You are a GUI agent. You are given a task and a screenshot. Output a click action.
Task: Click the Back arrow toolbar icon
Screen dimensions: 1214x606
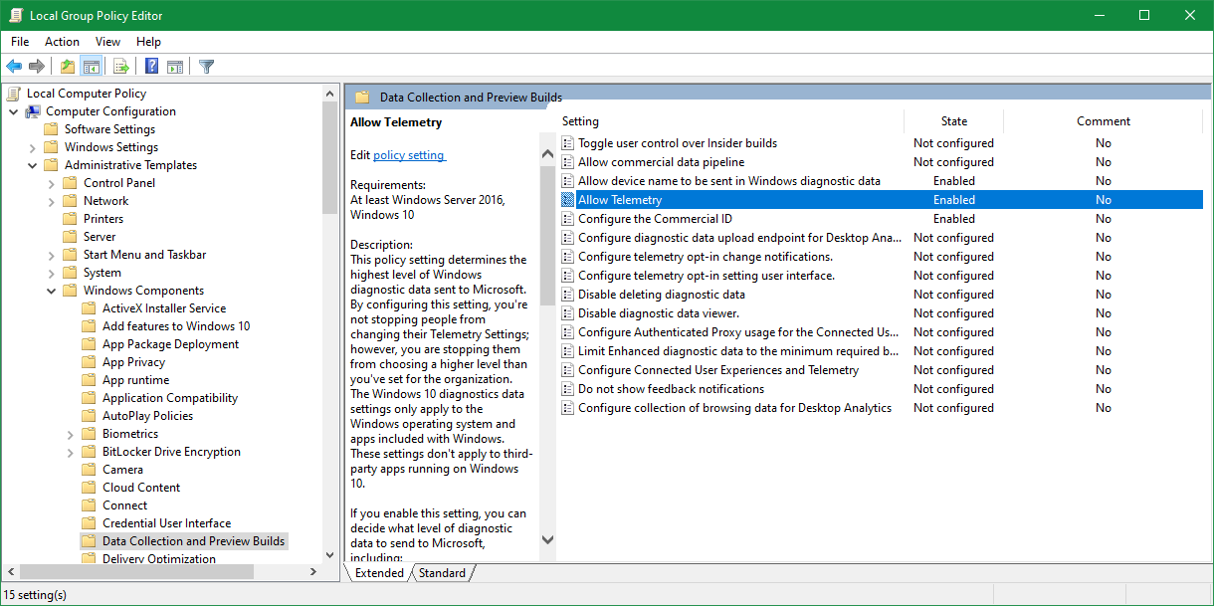point(14,67)
